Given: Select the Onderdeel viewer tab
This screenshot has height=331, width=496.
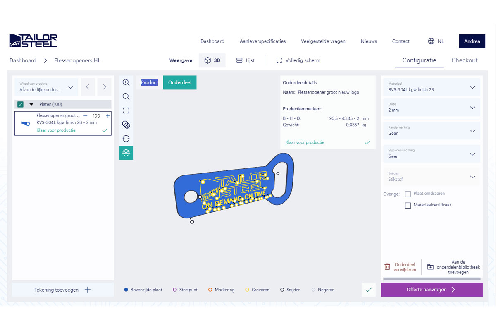Looking at the screenshot, I should (180, 82).
